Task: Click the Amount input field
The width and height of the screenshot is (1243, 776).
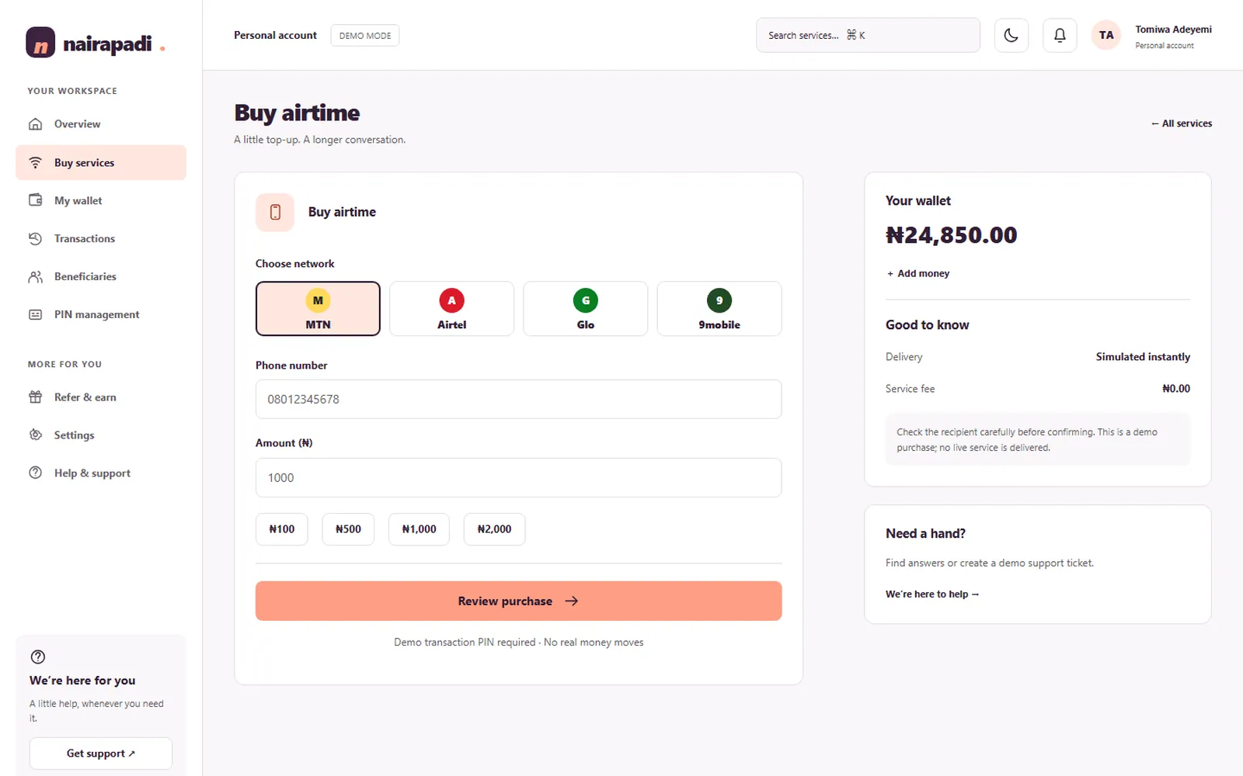Action: coord(518,477)
